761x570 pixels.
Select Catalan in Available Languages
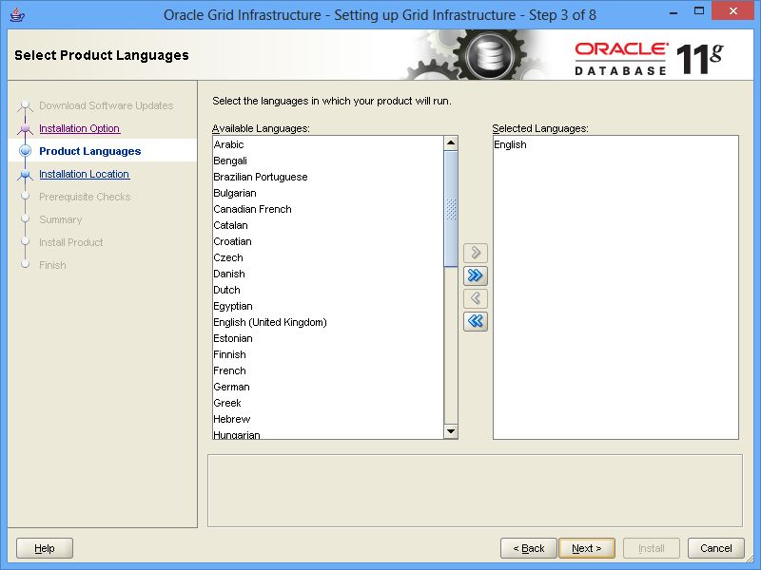[328, 225]
